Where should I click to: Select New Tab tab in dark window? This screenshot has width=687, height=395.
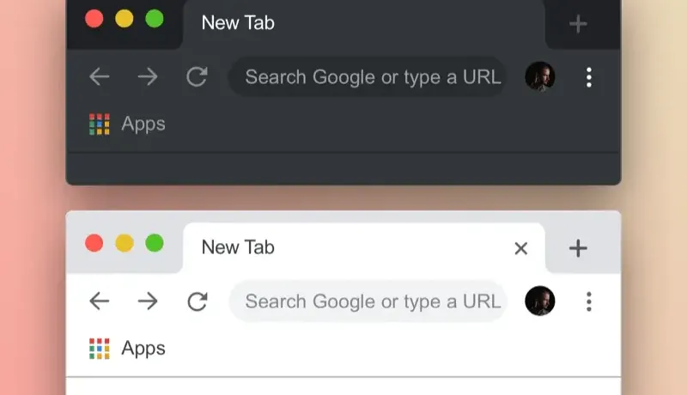pos(363,24)
